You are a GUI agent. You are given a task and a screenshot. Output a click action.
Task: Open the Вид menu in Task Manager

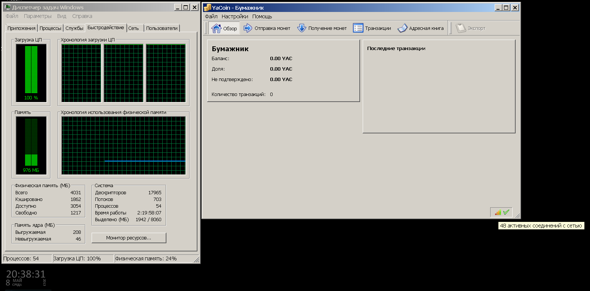click(x=62, y=16)
